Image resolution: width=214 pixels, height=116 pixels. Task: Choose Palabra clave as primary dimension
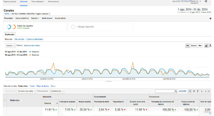pyautogui.click(x=23, y=86)
